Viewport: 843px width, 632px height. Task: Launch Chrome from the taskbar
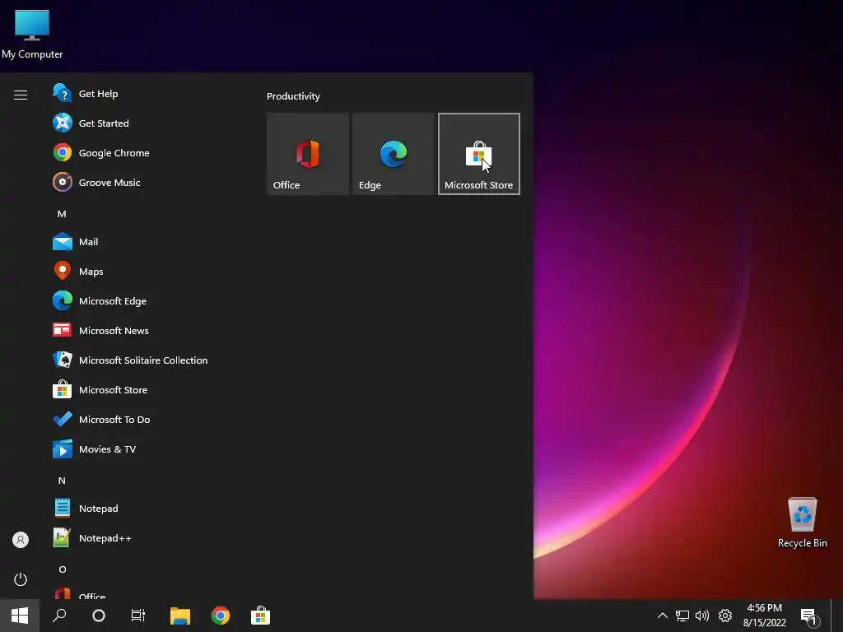(x=221, y=616)
